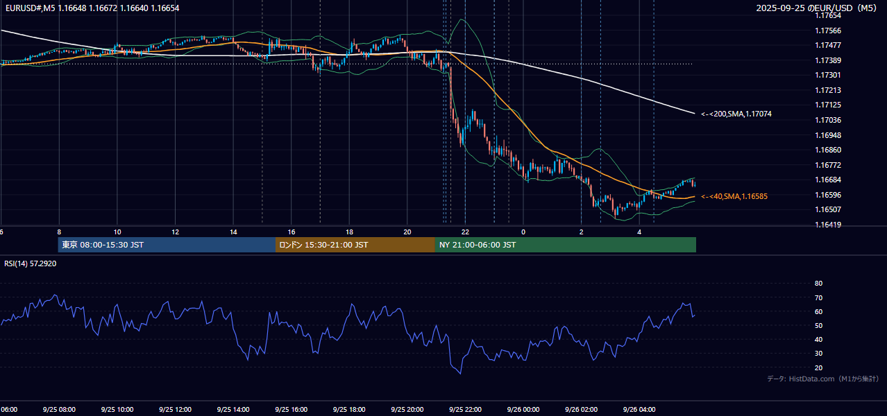Click the 9/25 20:00 date label

[x=407, y=410]
